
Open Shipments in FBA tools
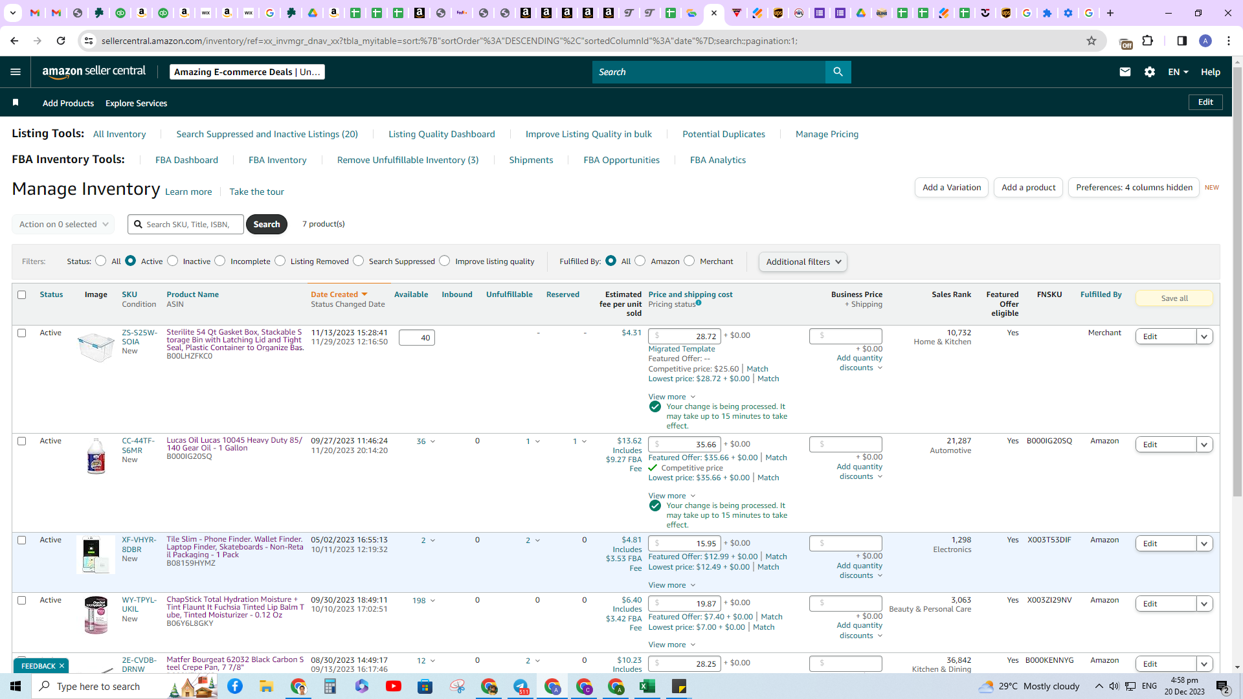[531, 160]
